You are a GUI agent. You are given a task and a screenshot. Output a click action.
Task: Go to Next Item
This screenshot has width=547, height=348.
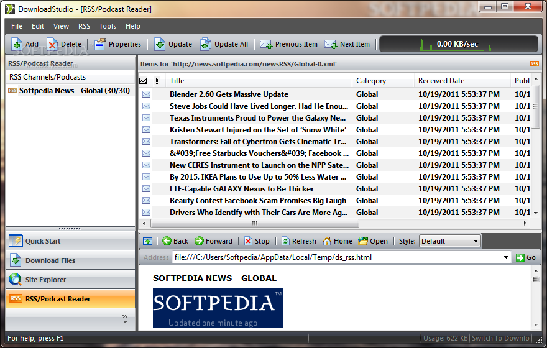(x=347, y=44)
